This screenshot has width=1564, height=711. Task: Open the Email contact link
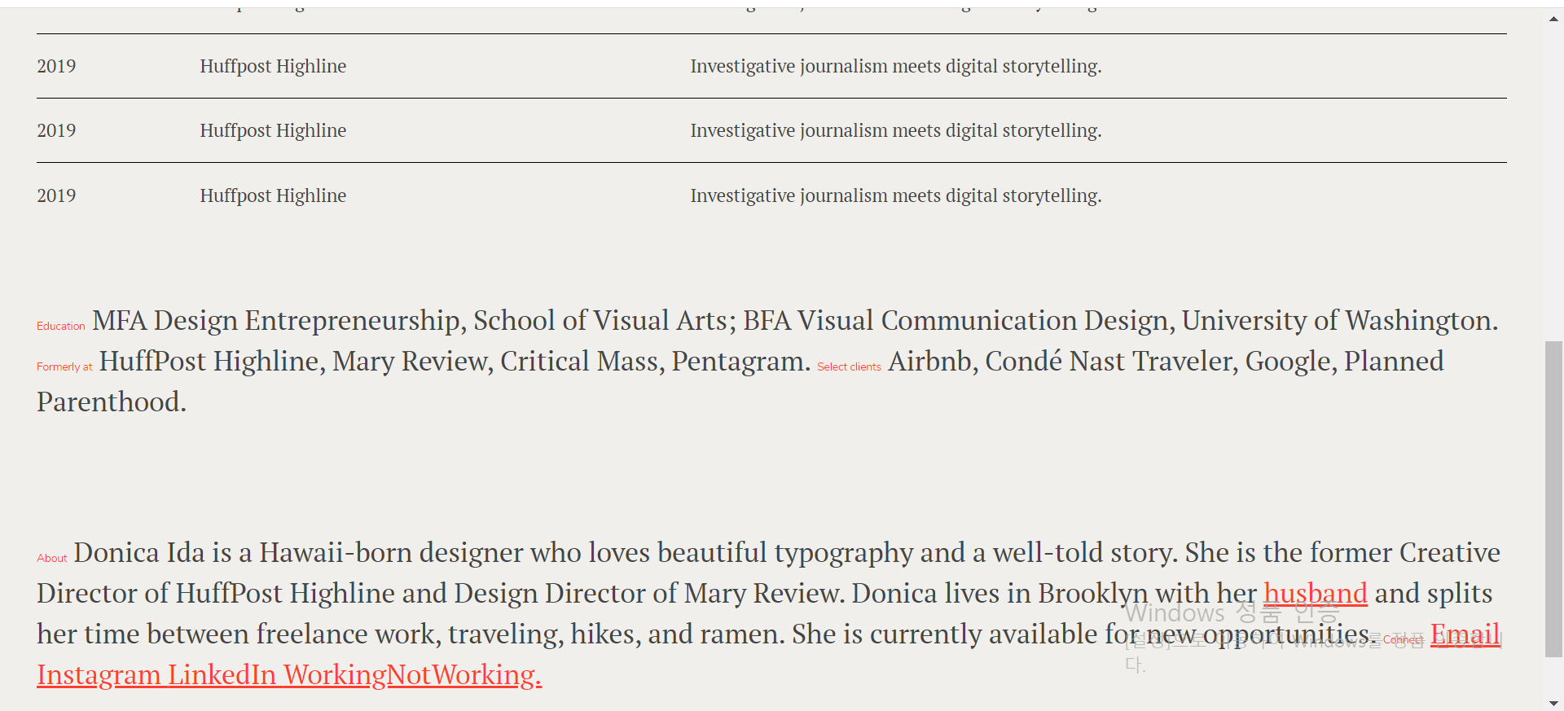tap(1465, 634)
